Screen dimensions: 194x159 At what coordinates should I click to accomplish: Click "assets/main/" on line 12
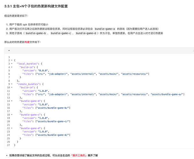[109, 94]
